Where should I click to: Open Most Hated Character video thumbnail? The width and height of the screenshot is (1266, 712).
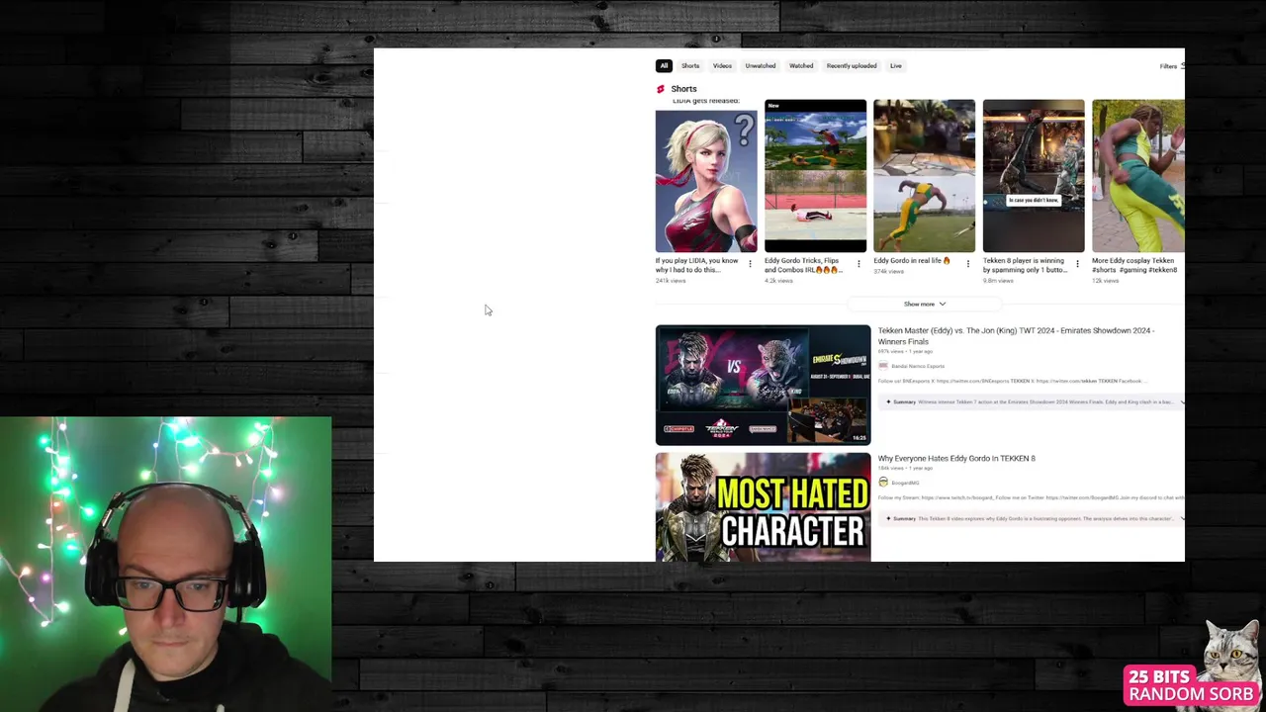(763, 507)
